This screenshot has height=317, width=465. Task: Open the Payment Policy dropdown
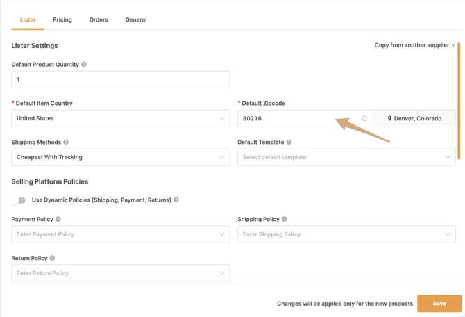coord(120,234)
